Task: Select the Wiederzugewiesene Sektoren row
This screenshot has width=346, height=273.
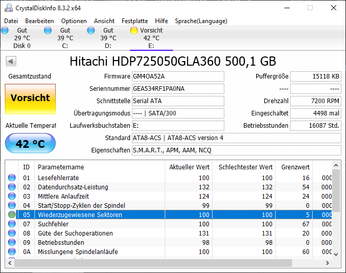Action: tap(168, 215)
